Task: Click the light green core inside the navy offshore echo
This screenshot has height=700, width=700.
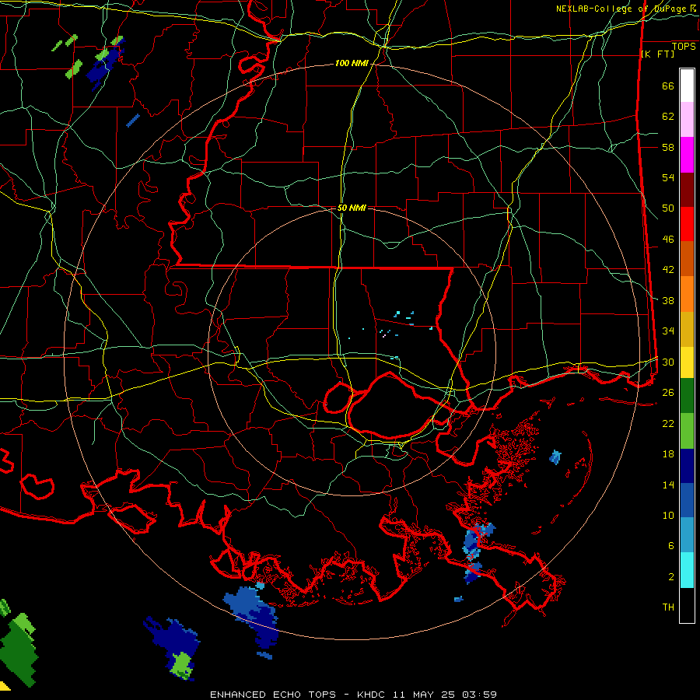Action: coord(182,664)
